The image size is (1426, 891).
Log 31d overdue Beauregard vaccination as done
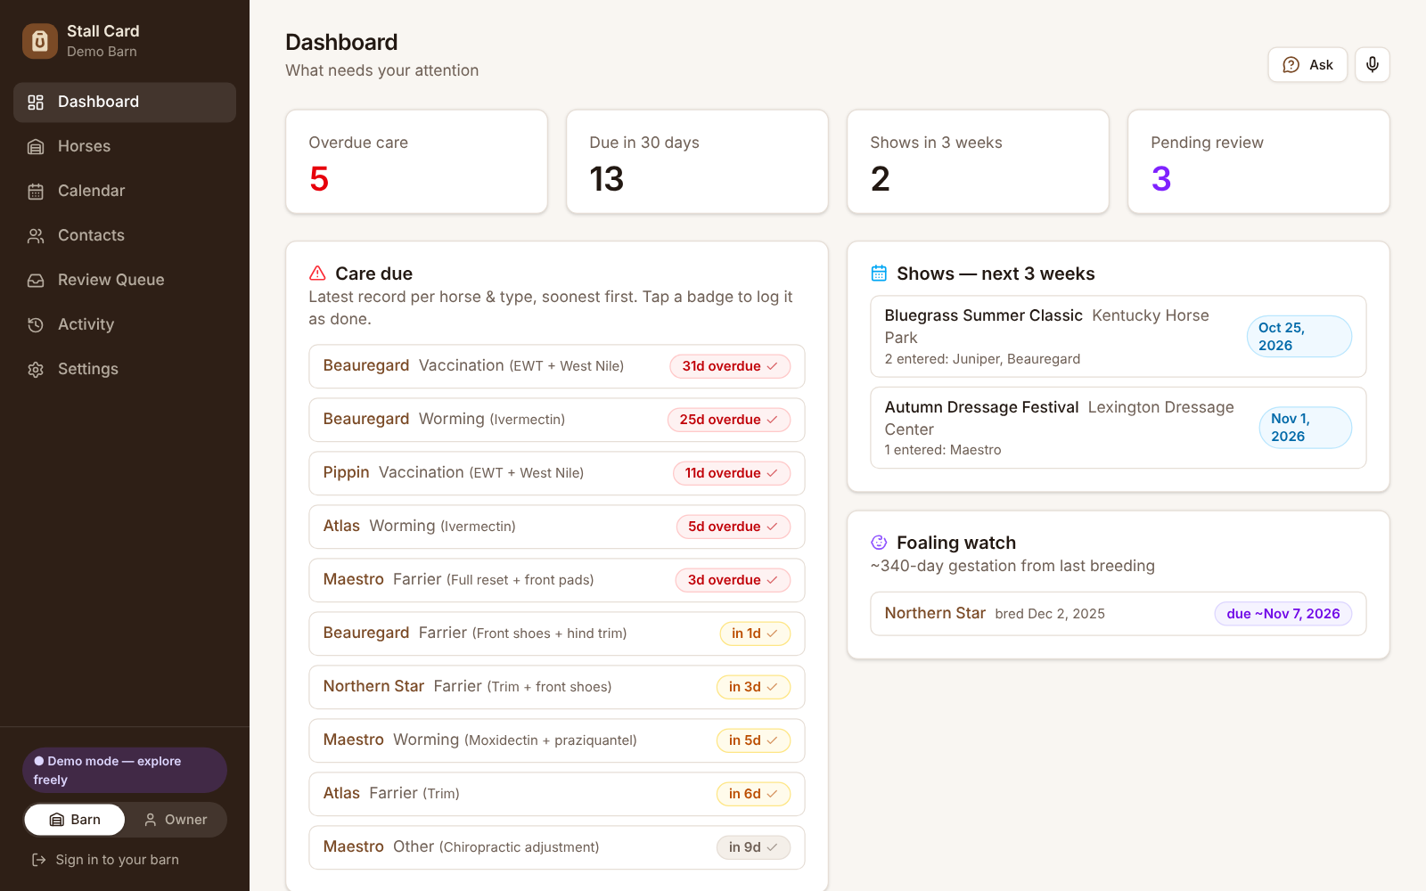click(730, 366)
